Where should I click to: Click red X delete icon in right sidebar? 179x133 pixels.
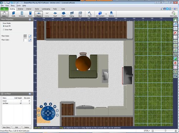175,33
